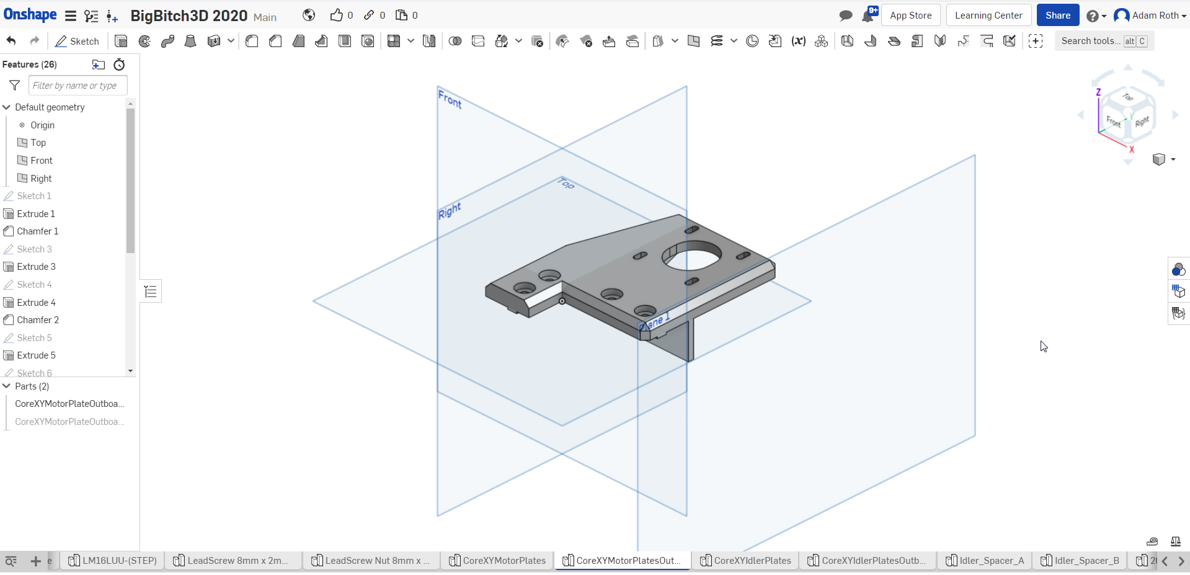Image resolution: width=1190 pixels, height=575 pixels.
Task: Select the Fillet tool
Action: pos(252,41)
